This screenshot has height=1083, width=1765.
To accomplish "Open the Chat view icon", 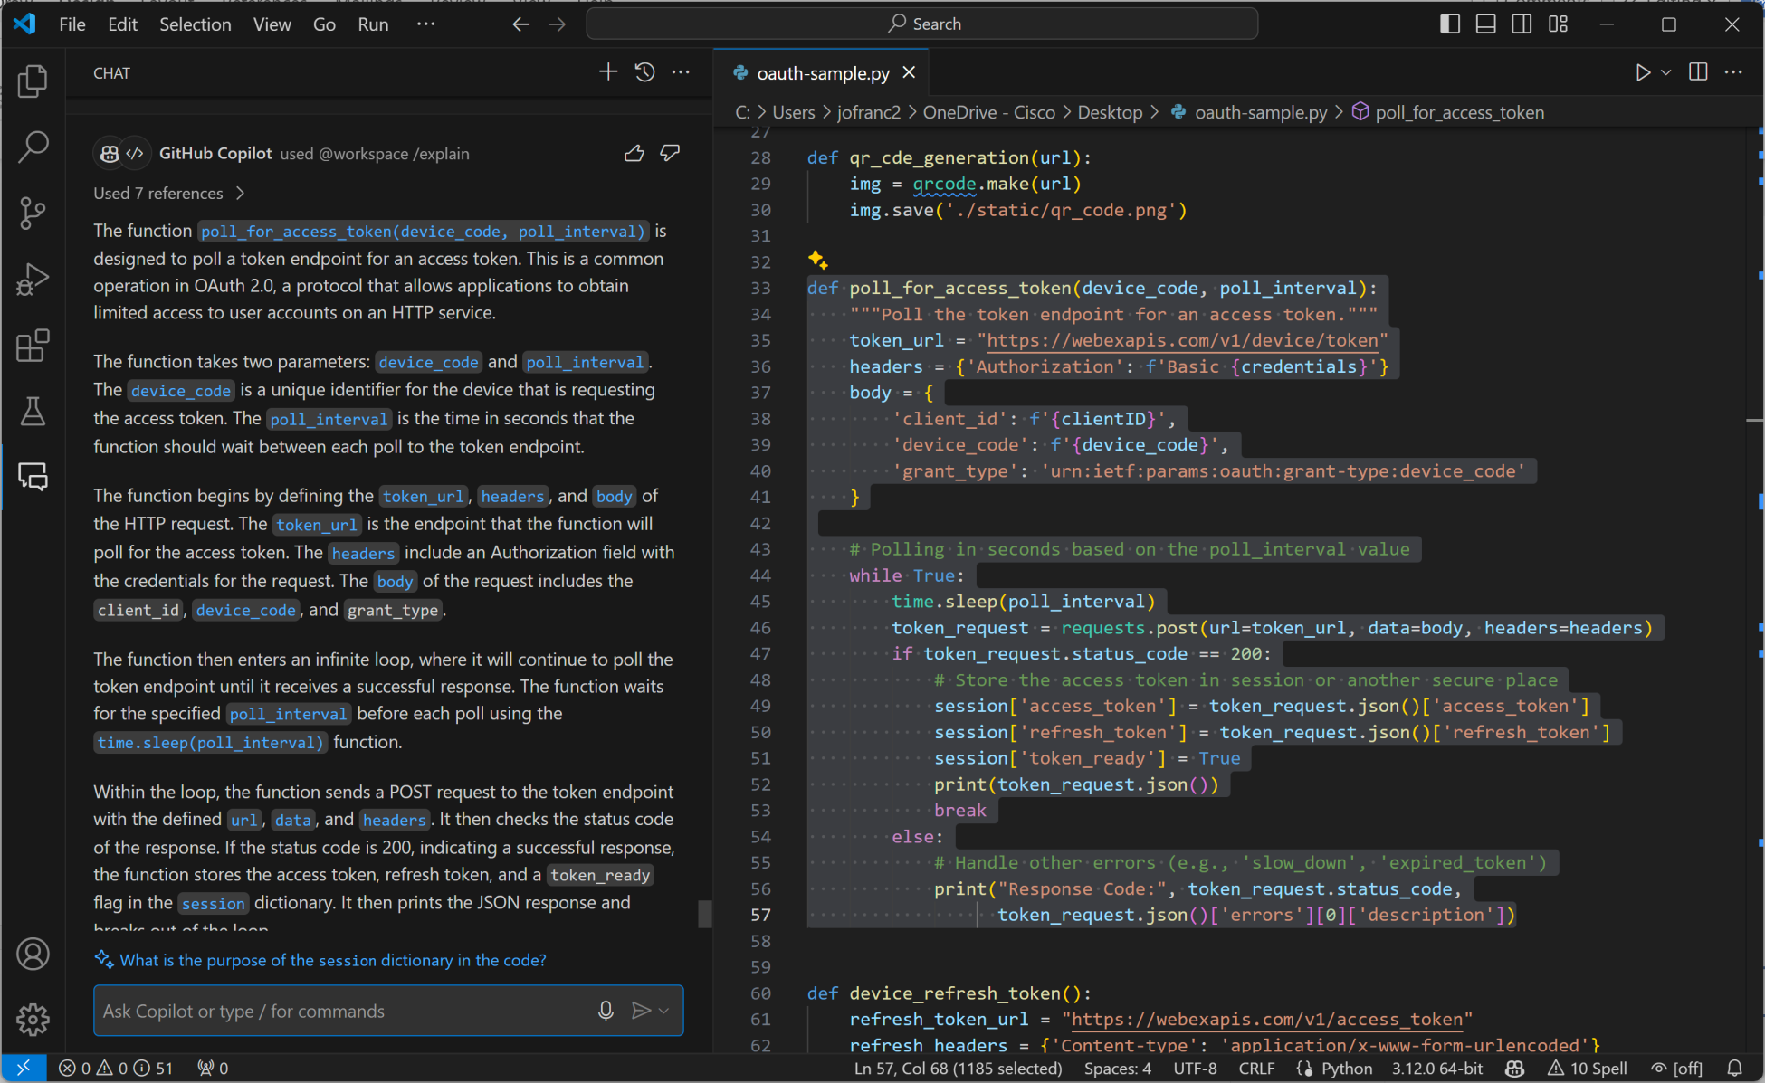I will [33, 477].
